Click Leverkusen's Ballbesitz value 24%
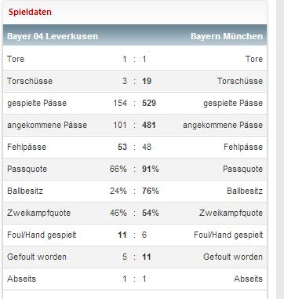Viewport: 284px width, 299px height. coord(118,191)
